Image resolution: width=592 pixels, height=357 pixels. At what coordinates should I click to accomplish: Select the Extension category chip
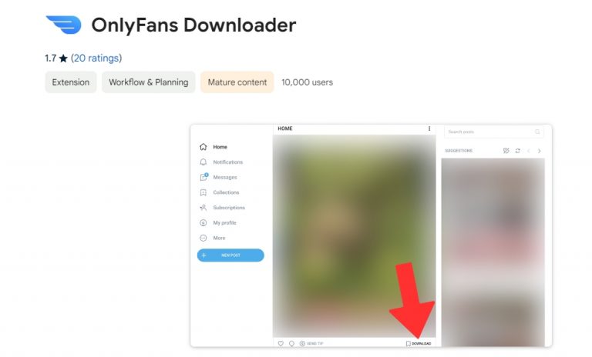(71, 82)
